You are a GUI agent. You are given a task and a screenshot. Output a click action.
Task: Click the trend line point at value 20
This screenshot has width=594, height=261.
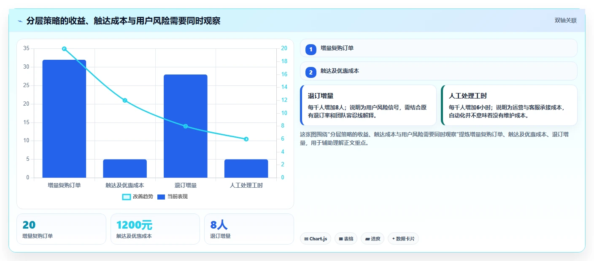(64, 49)
